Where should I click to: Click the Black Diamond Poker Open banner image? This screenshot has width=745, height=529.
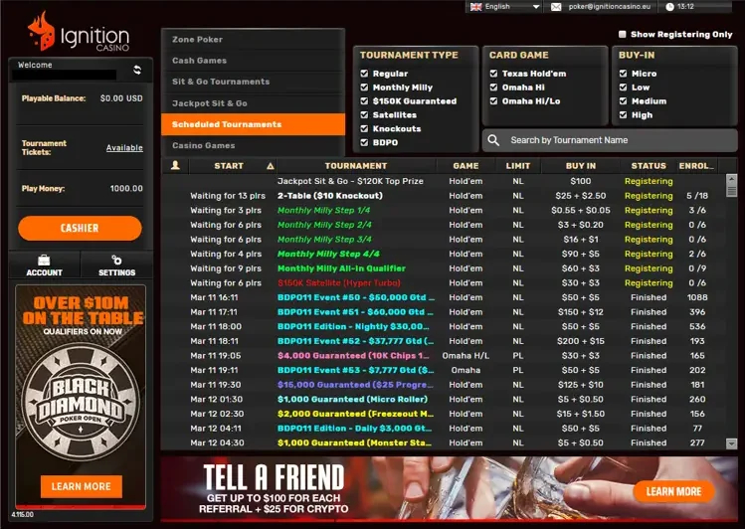pos(81,397)
